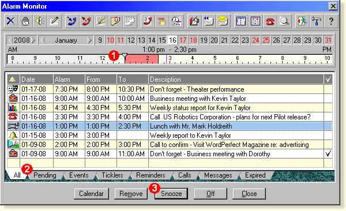The width and height of the screenshot is (346, 211).
Task: Switch to the Pending tab
Action: point(45,175)
